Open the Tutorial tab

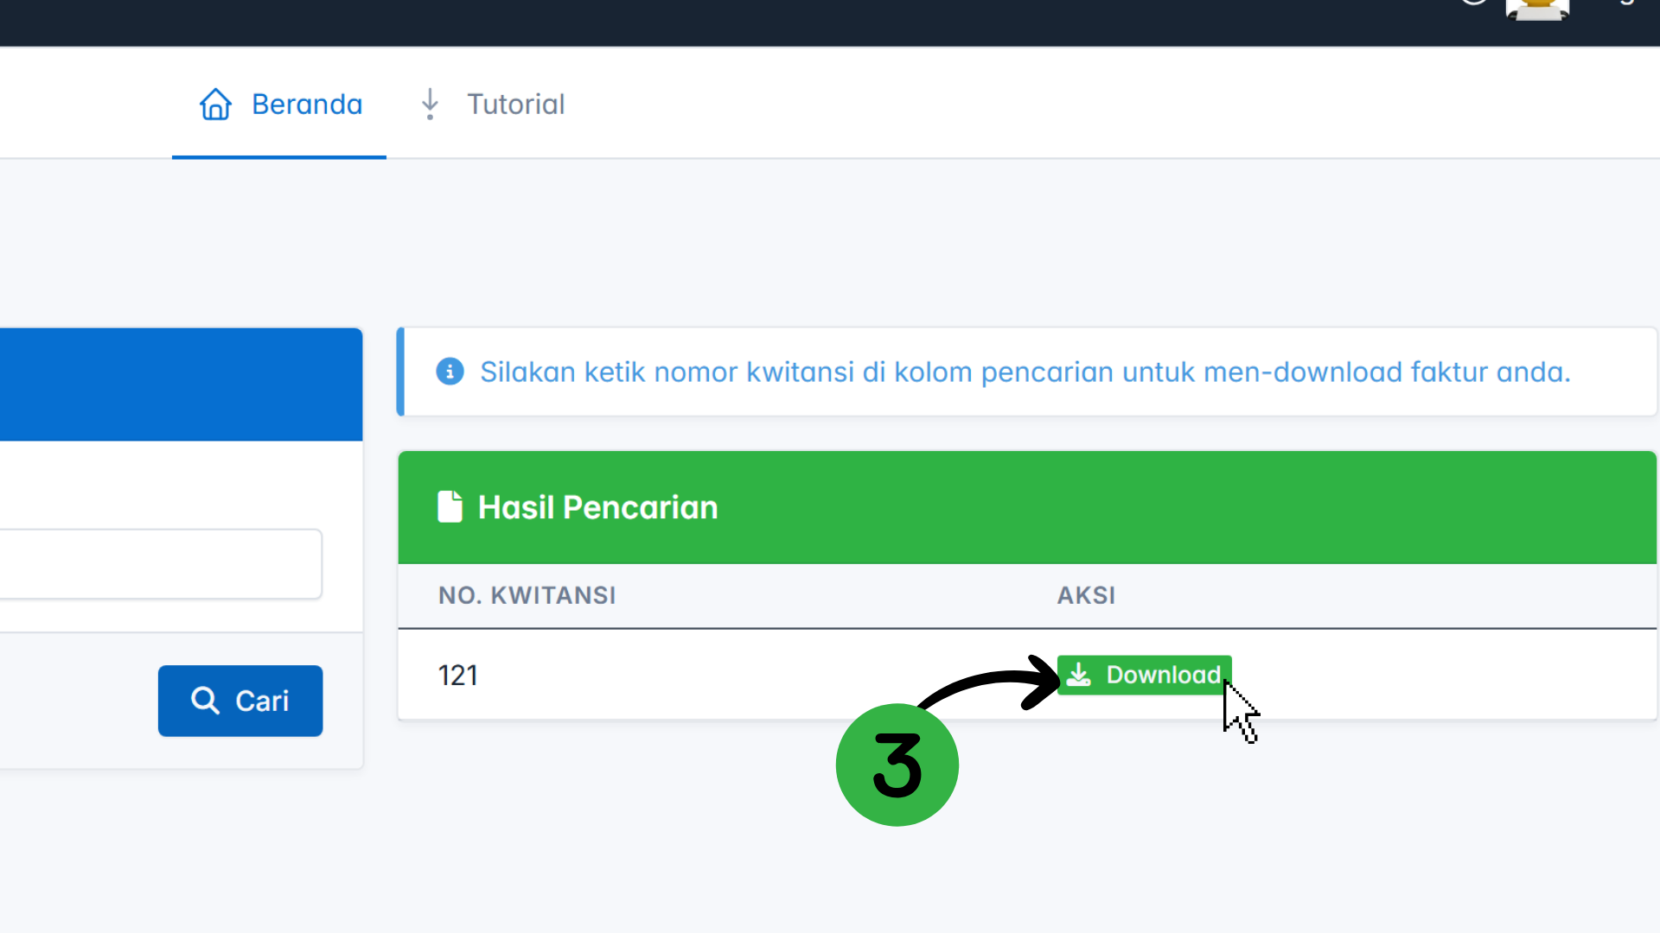click(x=515, y=105)
